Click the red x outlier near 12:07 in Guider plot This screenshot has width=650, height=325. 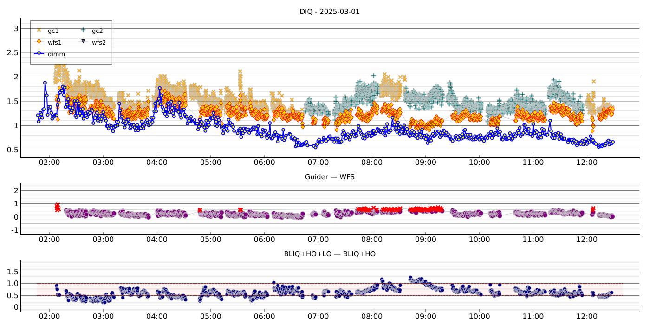click(593, 208)
